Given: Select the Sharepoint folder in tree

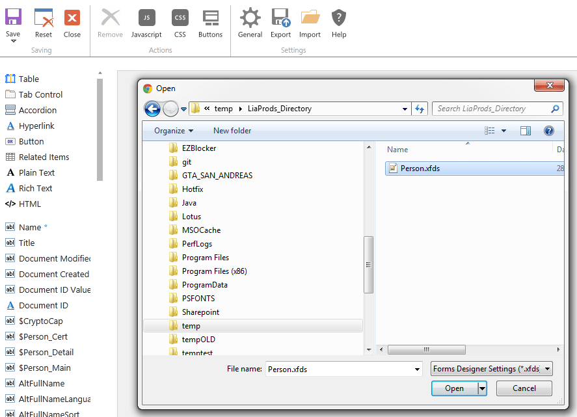Looking at the screenshot, I should tap(194, 312).
